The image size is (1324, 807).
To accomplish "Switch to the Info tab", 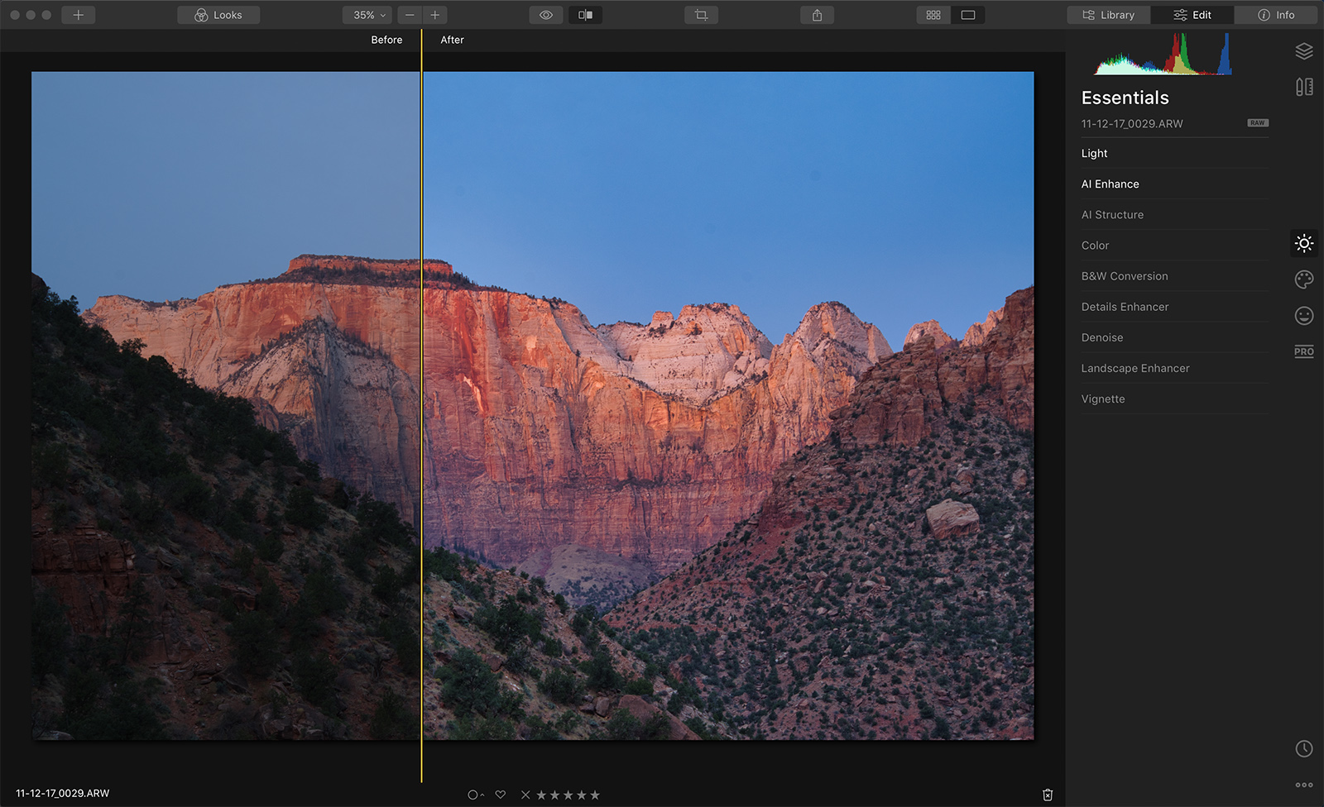I will [1276, 15].
